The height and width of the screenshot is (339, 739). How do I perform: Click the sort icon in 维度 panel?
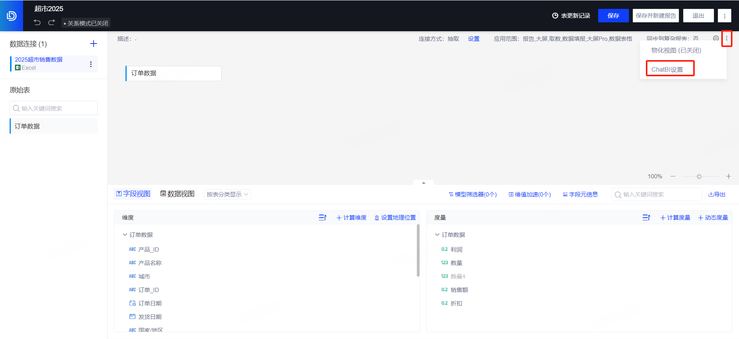323,218
